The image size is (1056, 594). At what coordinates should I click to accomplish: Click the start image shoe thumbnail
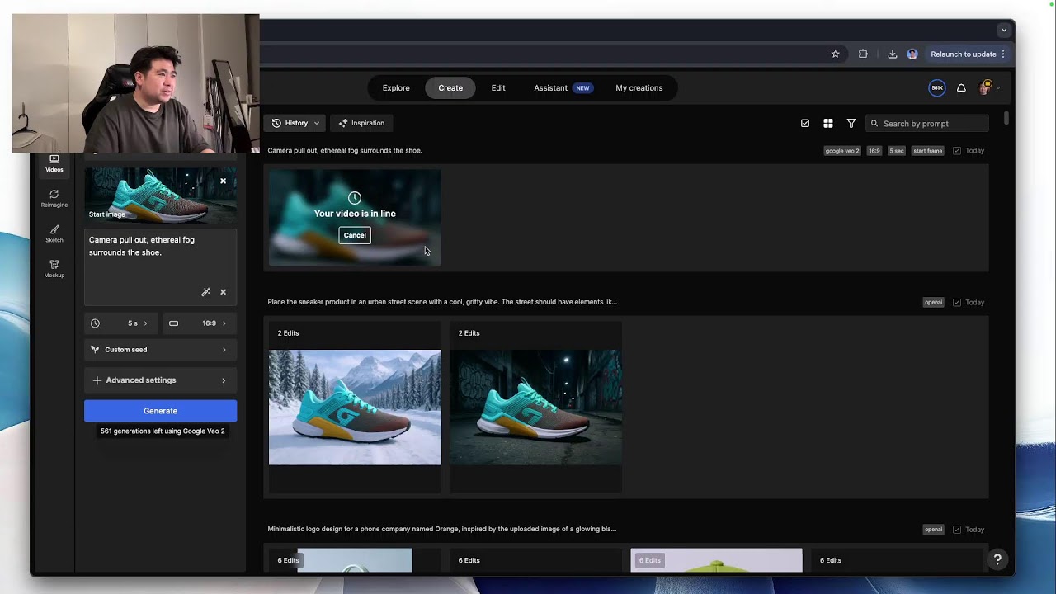(x=160, y=196)
